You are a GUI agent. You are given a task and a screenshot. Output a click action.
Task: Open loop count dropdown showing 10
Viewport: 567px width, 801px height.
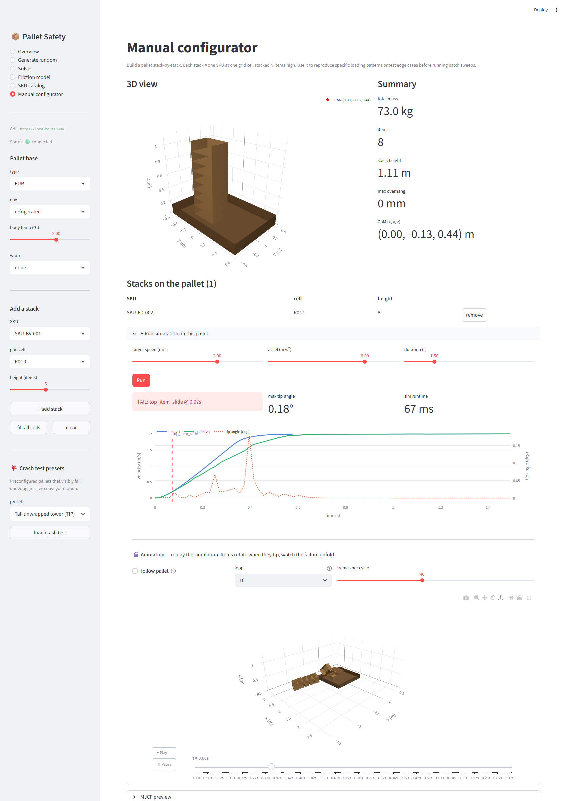tap(283, 580)
